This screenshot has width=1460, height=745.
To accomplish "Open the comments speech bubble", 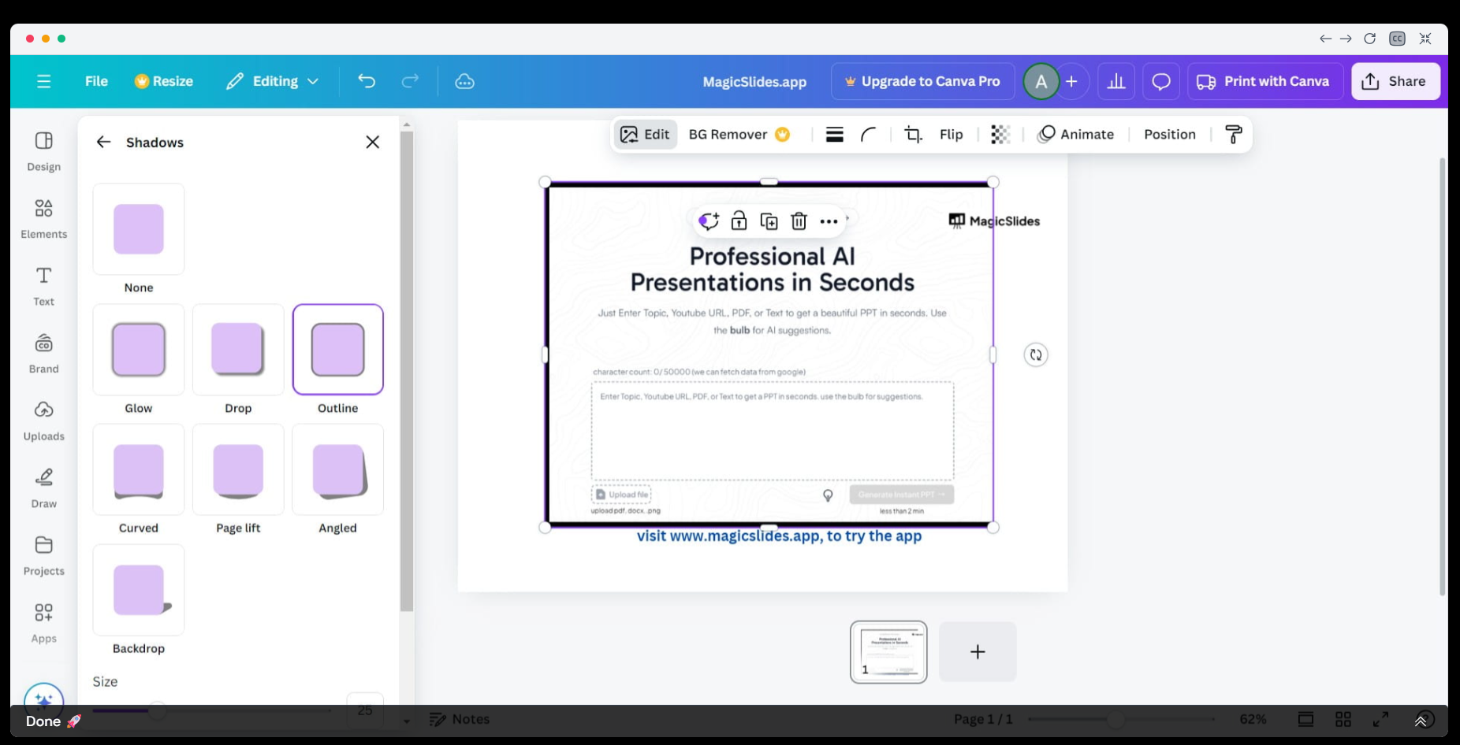I will pos(1161,81).
